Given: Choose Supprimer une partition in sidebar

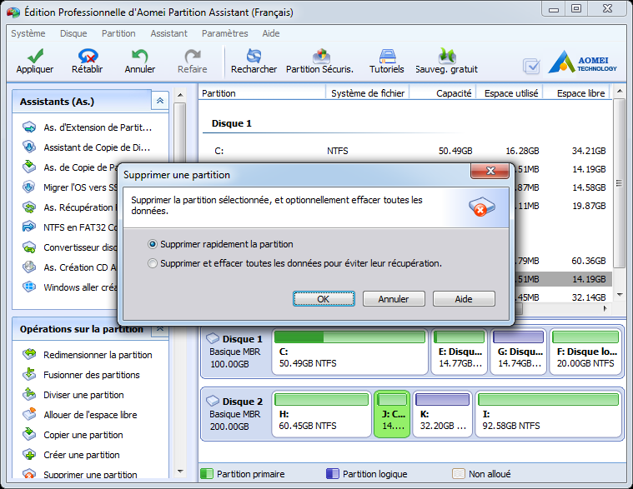Looking at the screenshot, I should (x=79, y=474).
